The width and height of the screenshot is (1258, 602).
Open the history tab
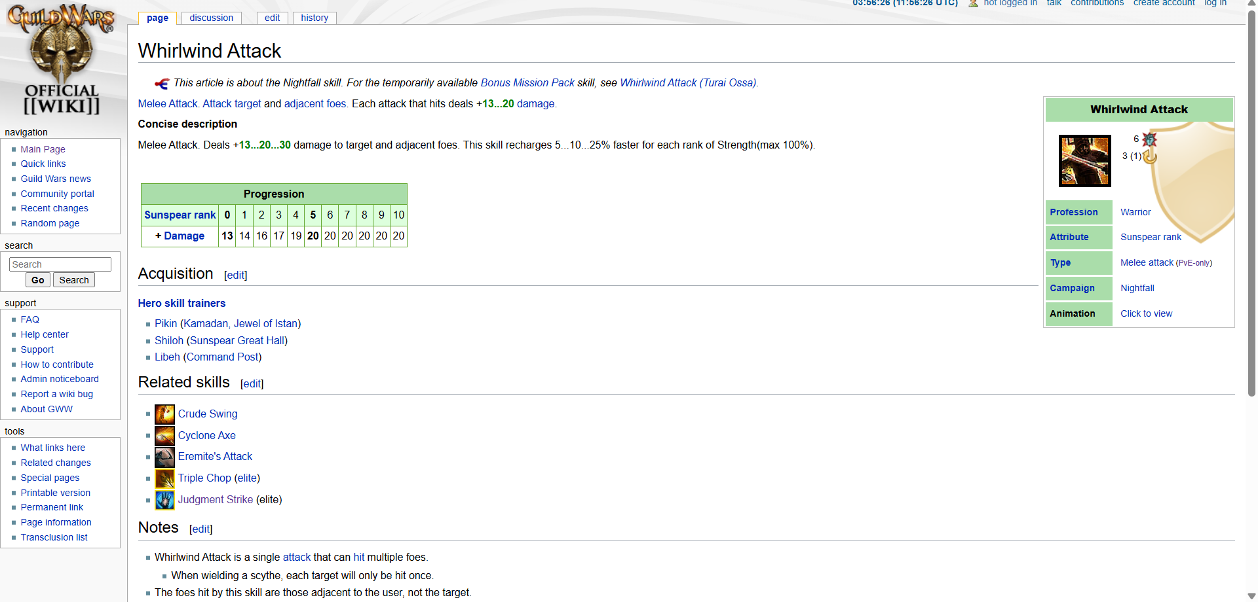click(314, 18)
